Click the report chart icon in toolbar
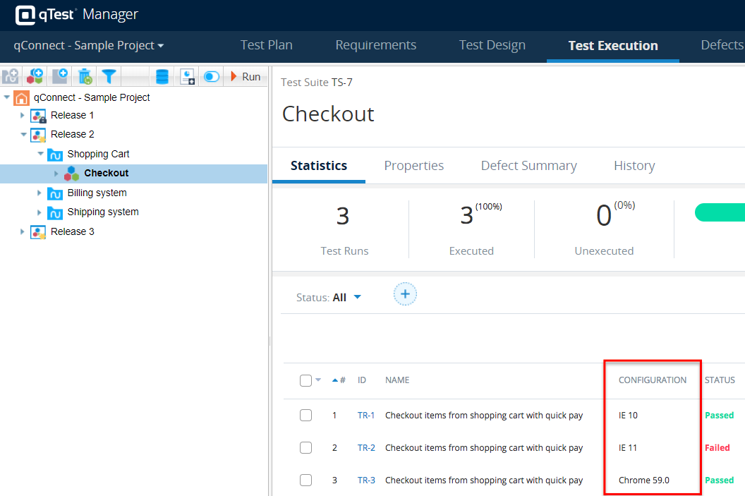 point(187,76)
